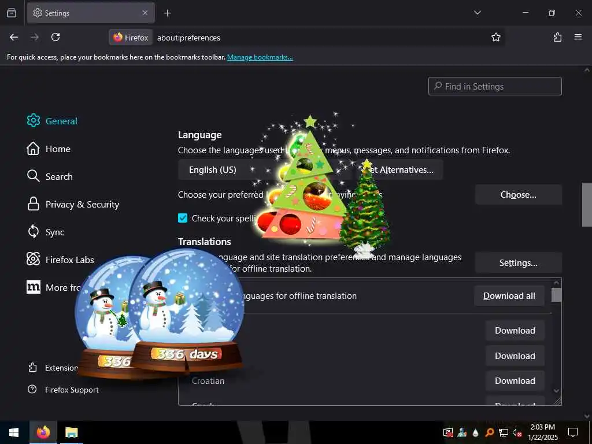
Task: Open the Home settings category
Action: (x=49, y=149)
